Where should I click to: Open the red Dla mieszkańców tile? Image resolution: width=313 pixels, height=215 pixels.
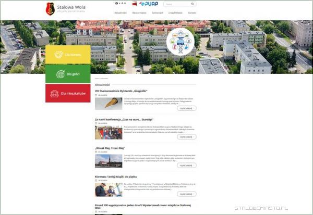tap(68, 94)
